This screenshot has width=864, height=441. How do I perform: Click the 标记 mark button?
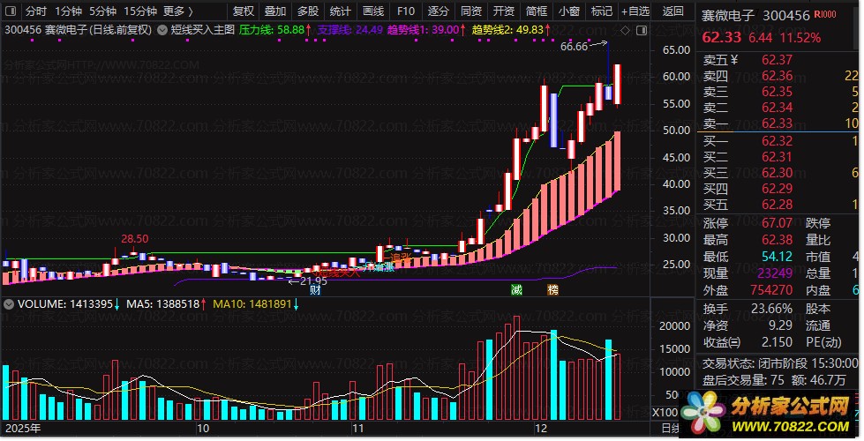pyautogui.click(x=601, y=11)
